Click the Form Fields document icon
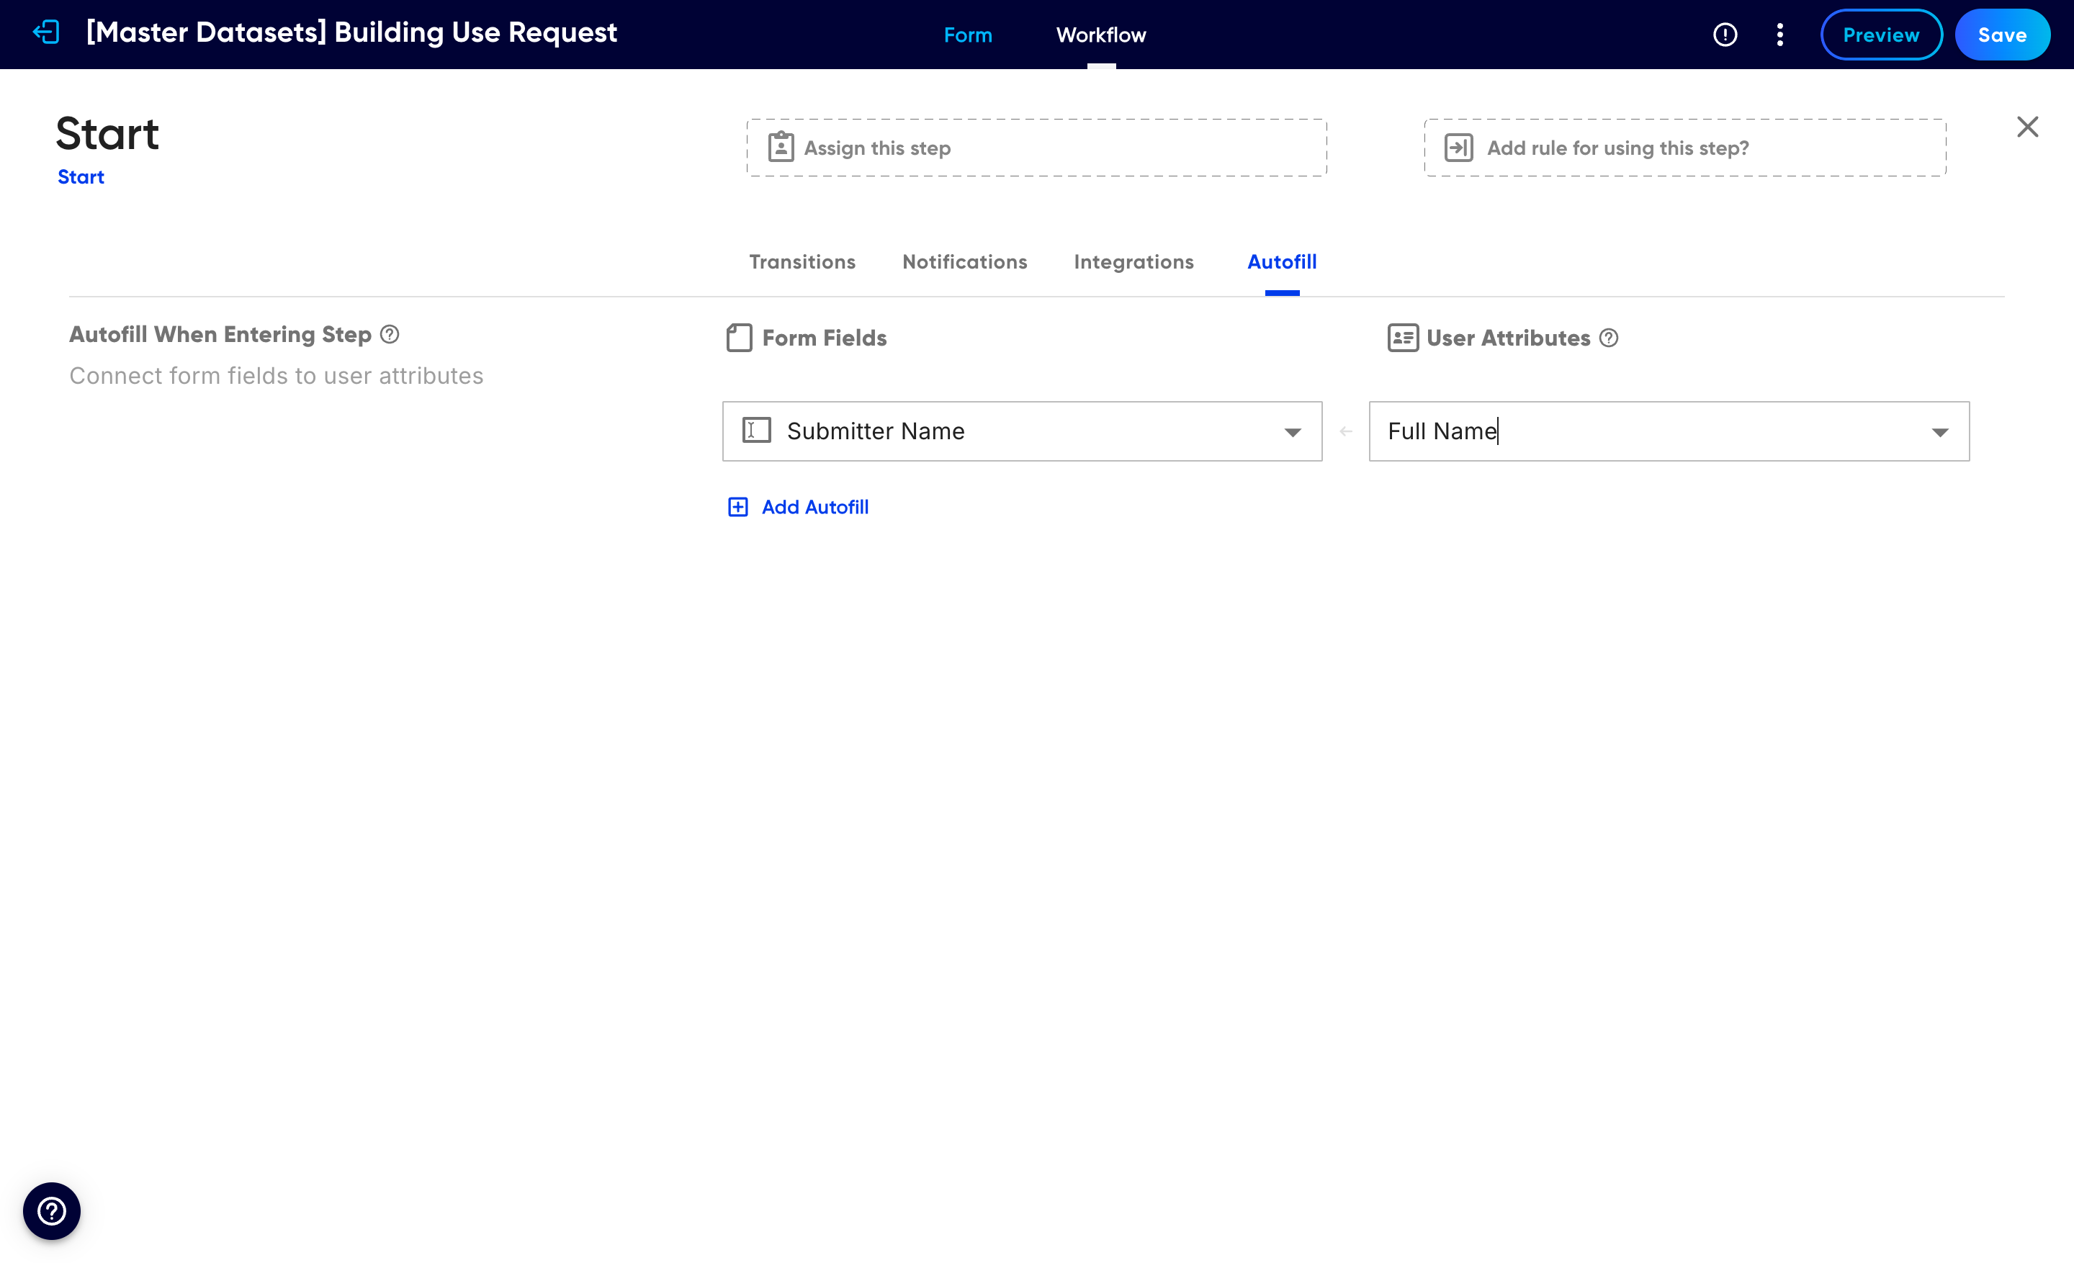 coord(739,338)
